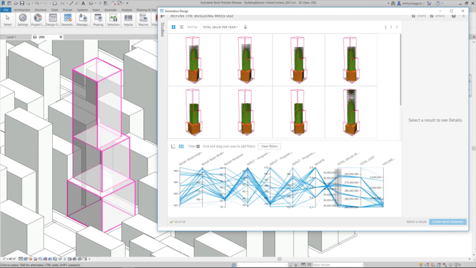Select the second design result thumbnail in top row

pos(246,60)
